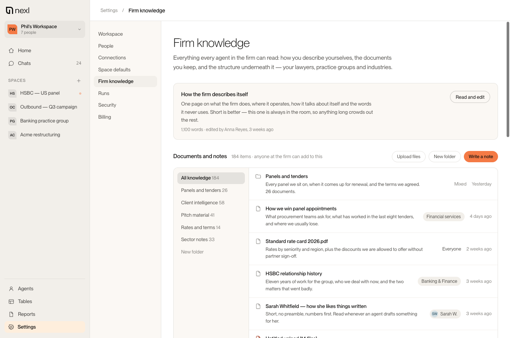Filter by Pitch material 41
This screenshot has height=338, width=510.
(x=211, y=215)
